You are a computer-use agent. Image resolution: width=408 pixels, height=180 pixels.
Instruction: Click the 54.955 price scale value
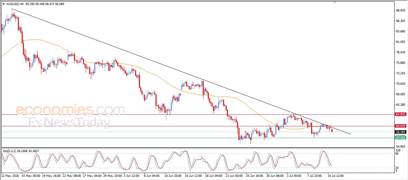point(400,146)
